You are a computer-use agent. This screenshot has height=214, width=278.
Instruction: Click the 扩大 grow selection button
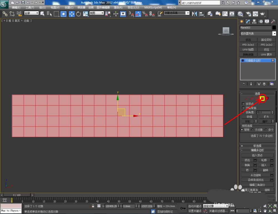pos(266,117)
